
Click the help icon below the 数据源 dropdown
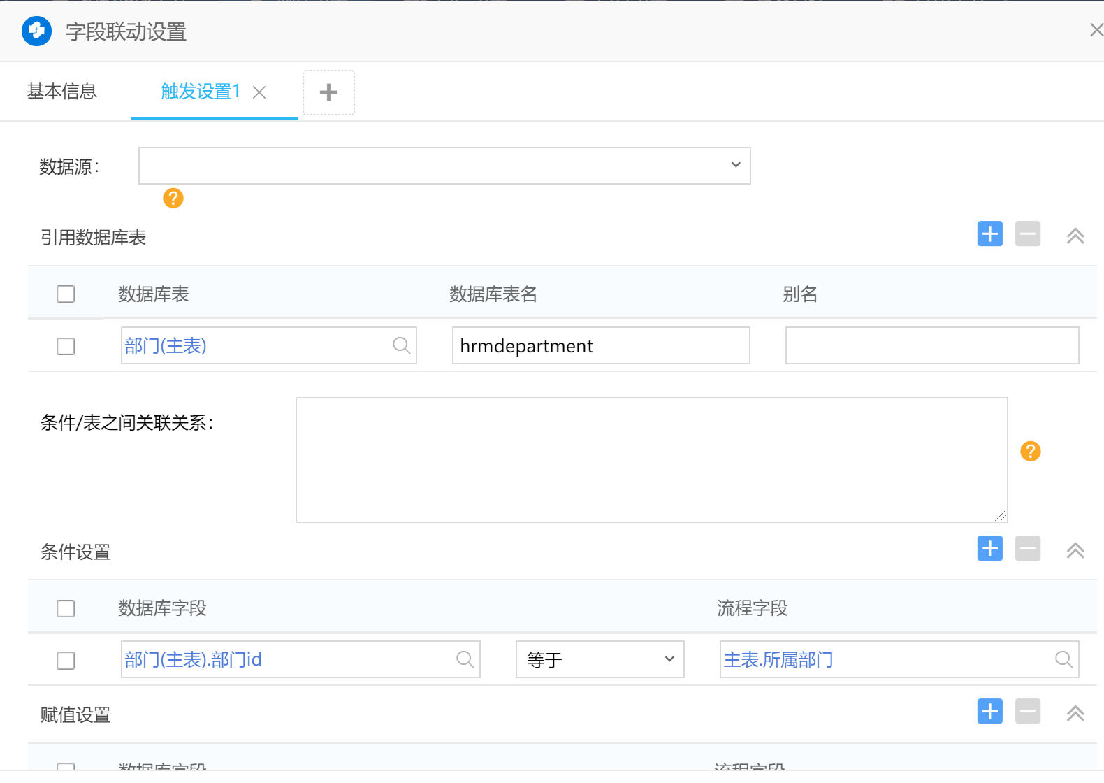point(173,199)
